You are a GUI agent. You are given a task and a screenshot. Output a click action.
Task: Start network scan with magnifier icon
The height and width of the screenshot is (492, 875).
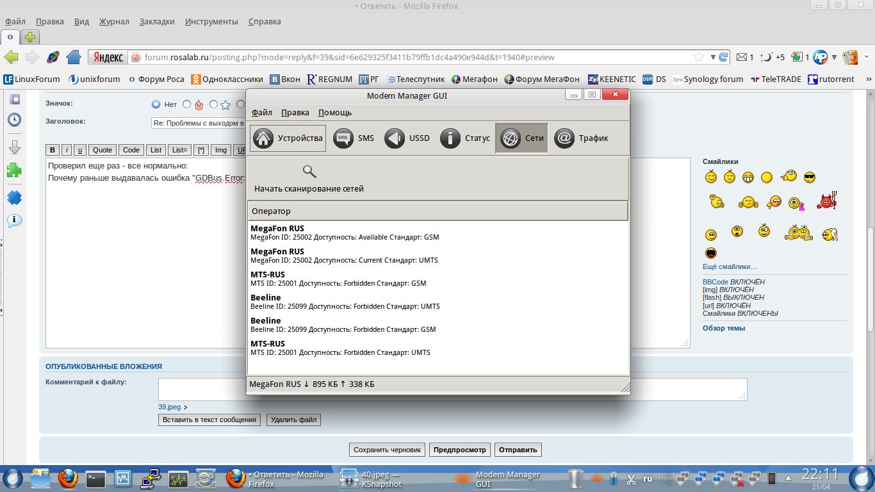309,179
